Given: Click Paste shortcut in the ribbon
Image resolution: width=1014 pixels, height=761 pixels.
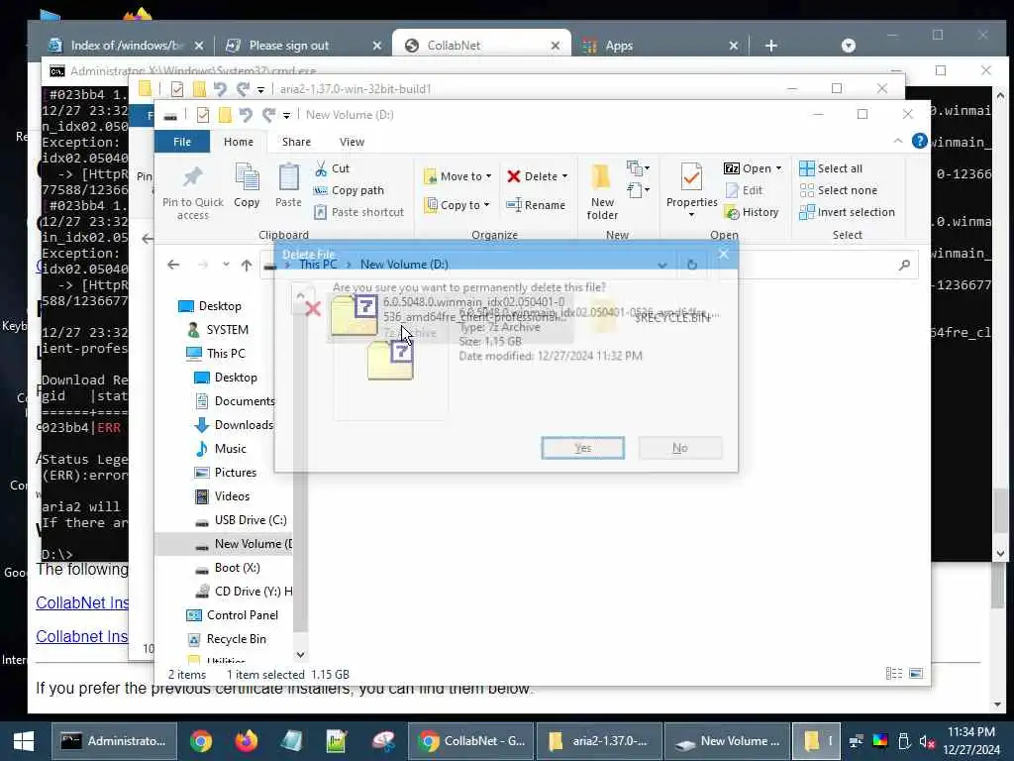Looking at the screenshot, I should pyautogui.click(x=358, y=212).
